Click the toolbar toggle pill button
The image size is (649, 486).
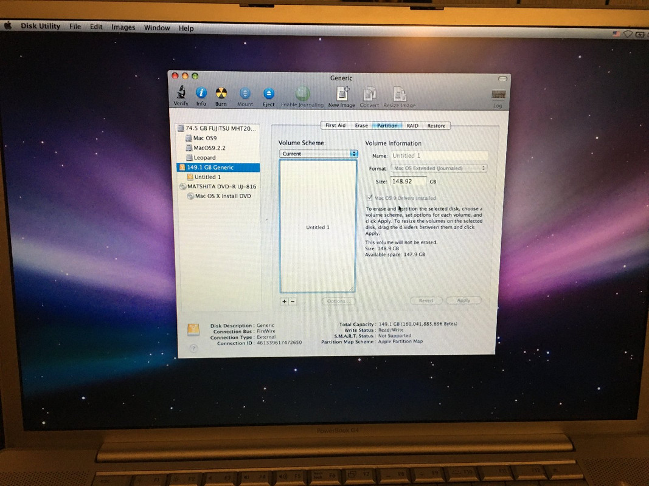(x=502, y=78)
